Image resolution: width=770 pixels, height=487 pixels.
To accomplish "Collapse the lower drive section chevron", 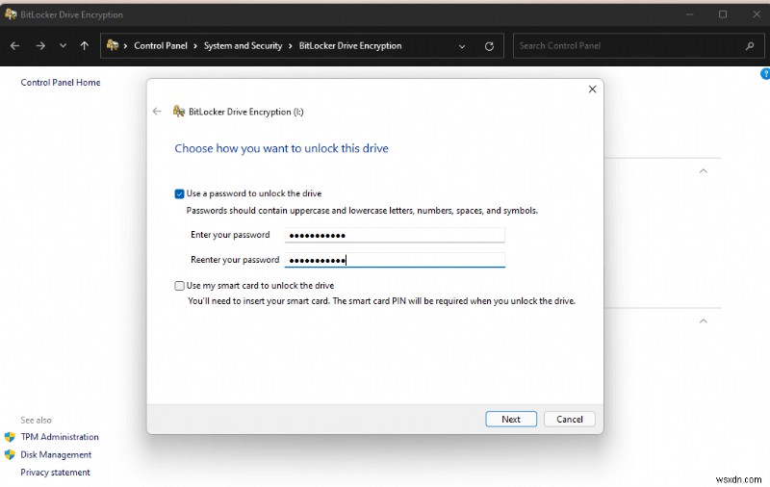I will pos(703,321).
